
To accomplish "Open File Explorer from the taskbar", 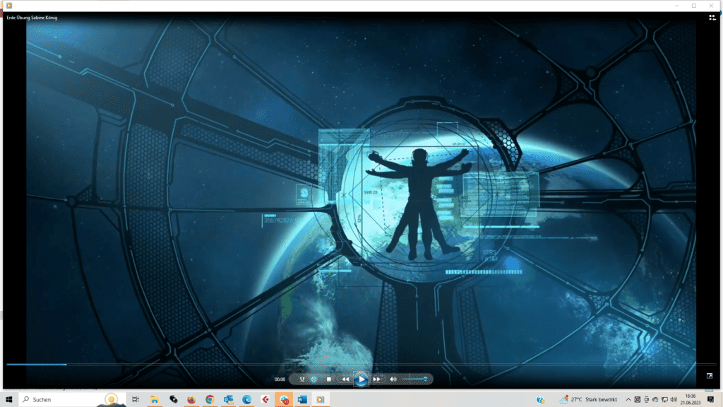I will [x=154, y=399].
